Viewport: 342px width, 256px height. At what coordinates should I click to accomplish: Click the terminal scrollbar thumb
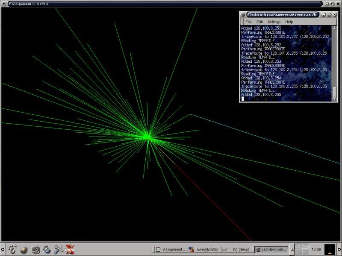pyautogui.click(x=334, y=92)
